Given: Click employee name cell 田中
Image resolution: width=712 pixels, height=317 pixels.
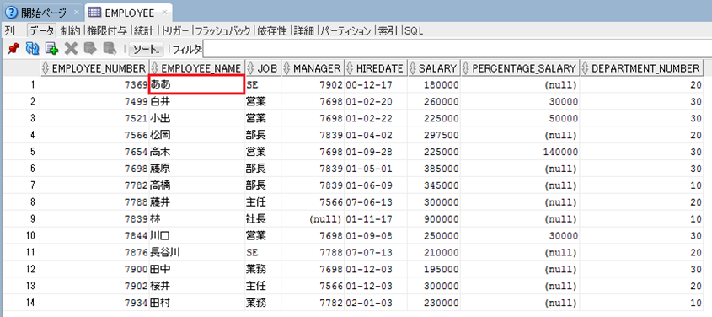Looking at the screenshot, I should 197,270.
